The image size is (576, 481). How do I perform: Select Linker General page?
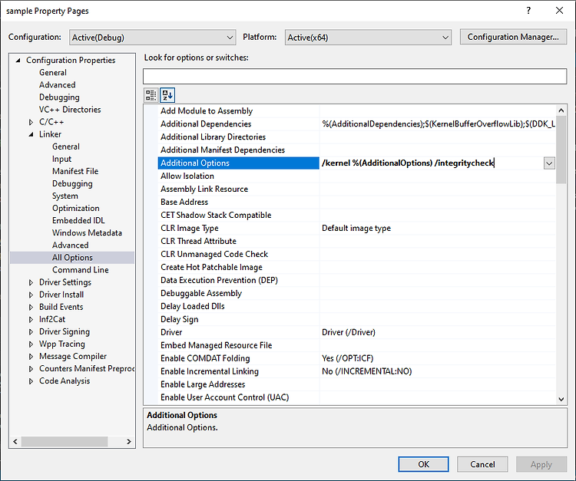click(x=66, y=147)
